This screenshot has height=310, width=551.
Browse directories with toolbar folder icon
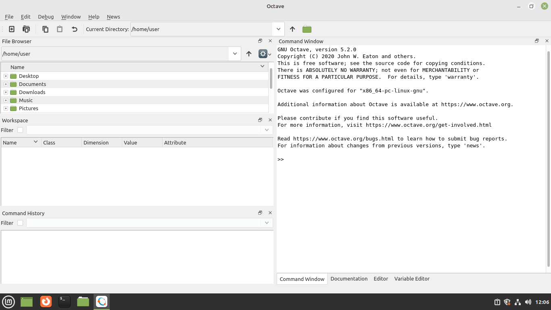[x=307, y=29]
